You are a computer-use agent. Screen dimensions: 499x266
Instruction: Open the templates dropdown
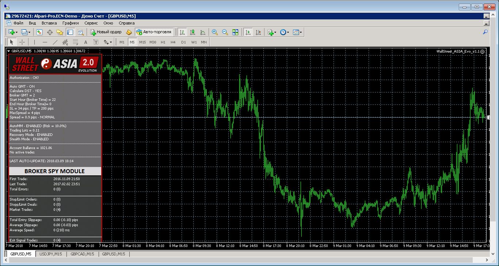coord(301,32)
